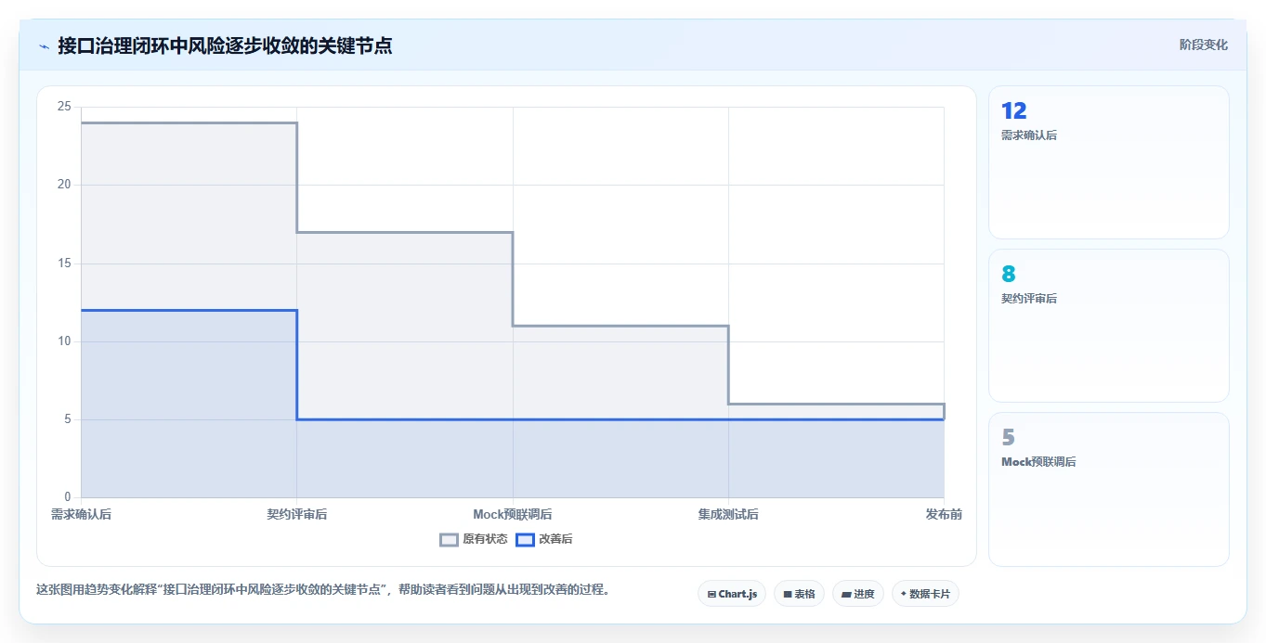The image size is (1266, 643).
Task: Click the x-axis label 需求确认后
Action: (81, 514)
